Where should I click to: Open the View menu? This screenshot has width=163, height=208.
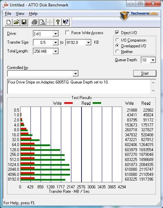[20, 14]
